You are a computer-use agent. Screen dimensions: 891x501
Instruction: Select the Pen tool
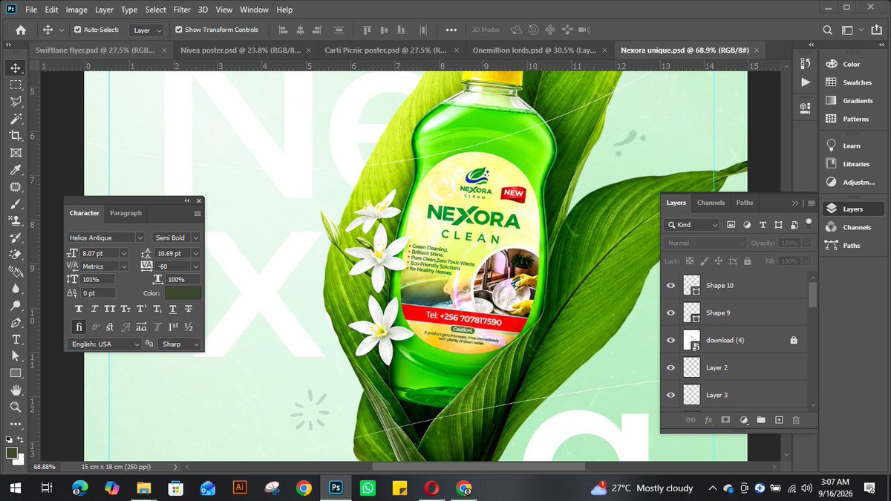15,323
